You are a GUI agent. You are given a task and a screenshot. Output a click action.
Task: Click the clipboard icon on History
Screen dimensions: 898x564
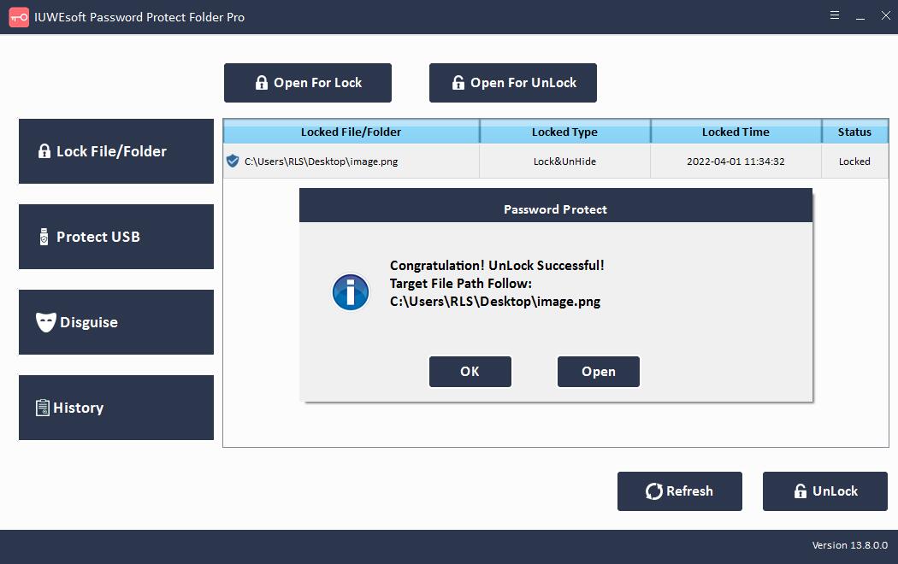click(x=43, y=408)
